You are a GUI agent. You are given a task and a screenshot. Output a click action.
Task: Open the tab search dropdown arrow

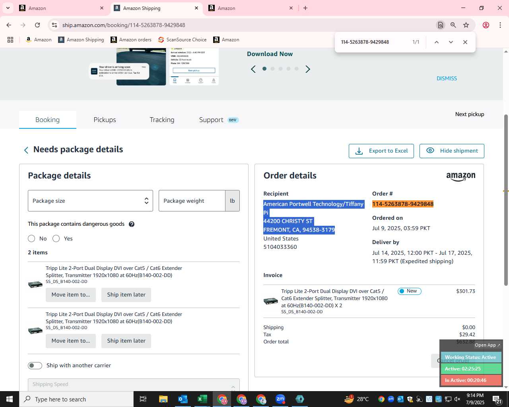click(8, 8)
